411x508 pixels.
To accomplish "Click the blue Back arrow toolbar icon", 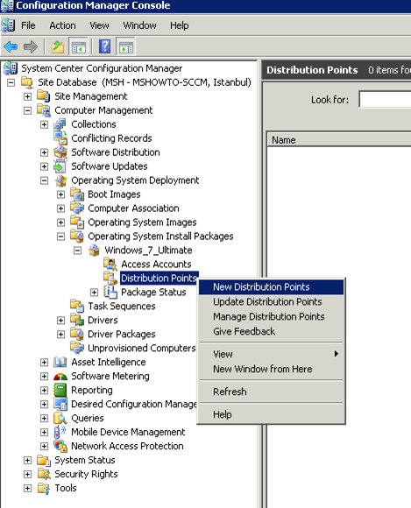I will [x=11, y=47].
